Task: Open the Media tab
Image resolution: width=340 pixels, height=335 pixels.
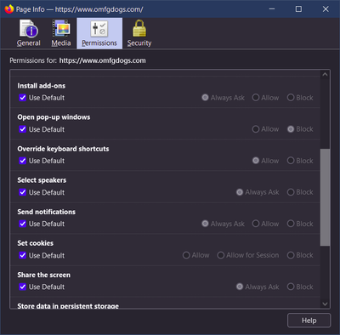Action: click(61, 33)
